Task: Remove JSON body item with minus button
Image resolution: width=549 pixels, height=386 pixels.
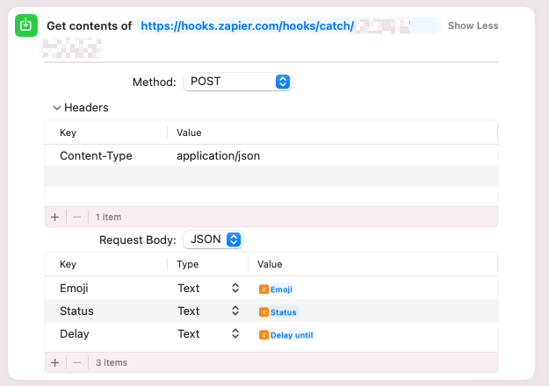Action: (x=77, y=363)
